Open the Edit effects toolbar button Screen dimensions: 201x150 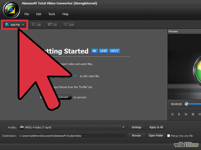(69, 25)
